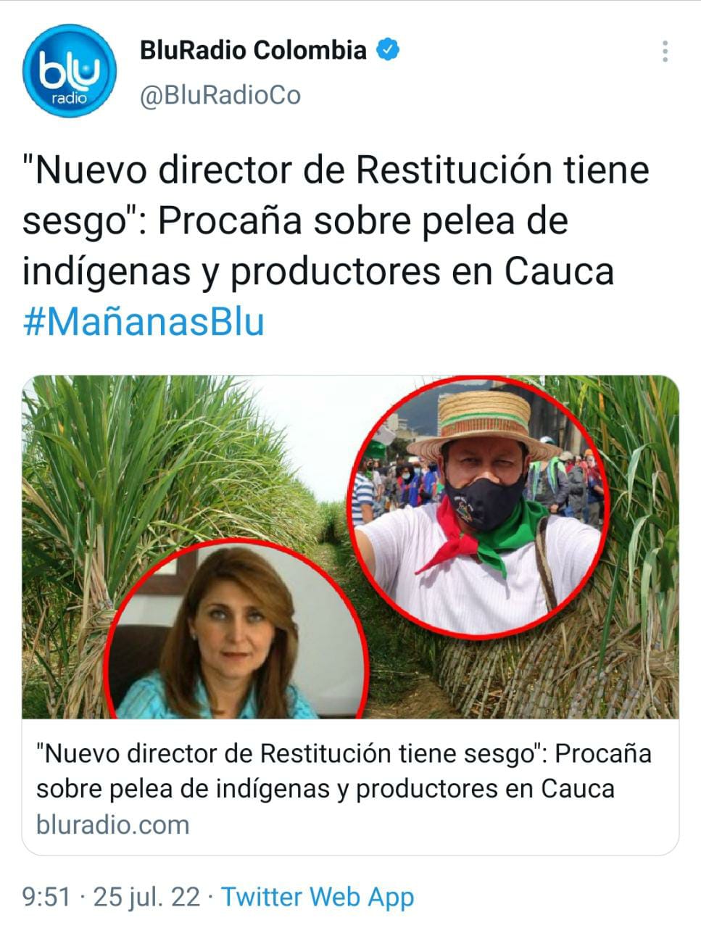Open the sugarcane article preview image
The width and height of the screenshot is (701, 928).
(x=350, y=547)
